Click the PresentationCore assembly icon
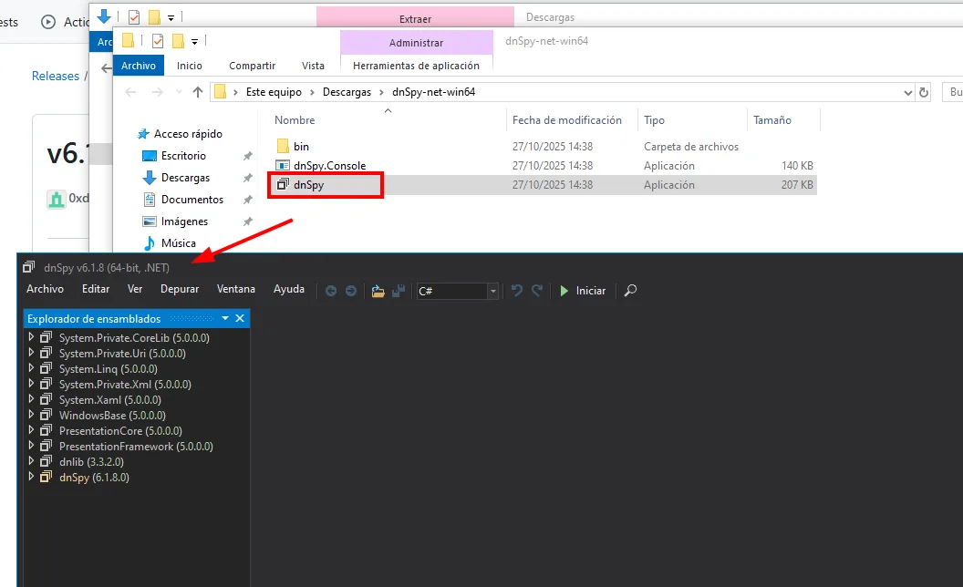 (x=47, y=430)
